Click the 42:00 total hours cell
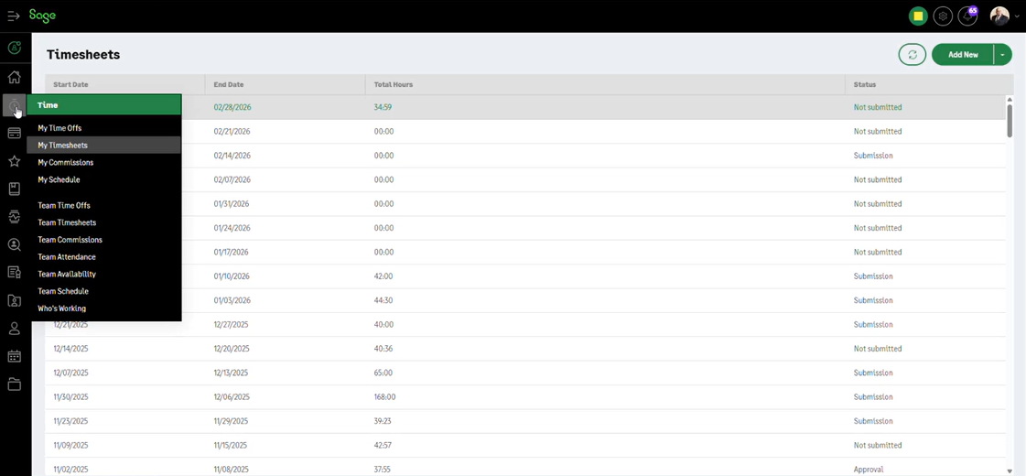 click(x=383, y=276)
